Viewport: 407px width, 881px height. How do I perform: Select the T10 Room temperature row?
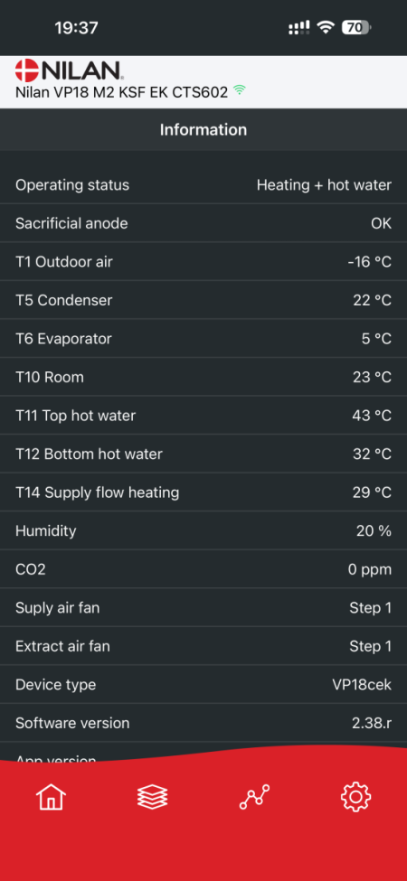[x=203, y=377]
